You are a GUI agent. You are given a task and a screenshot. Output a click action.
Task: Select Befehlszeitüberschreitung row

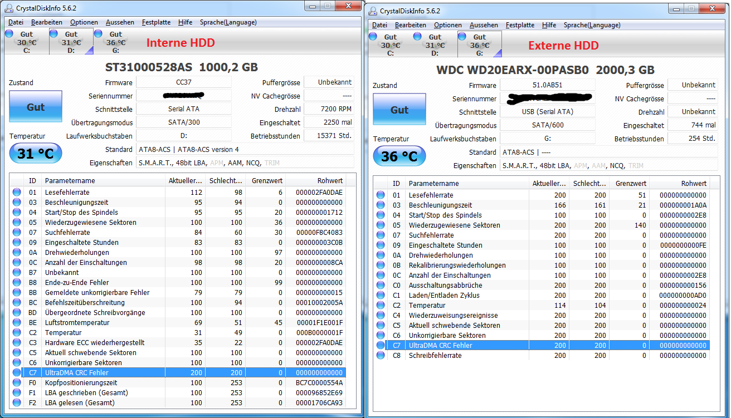tap(178, 302)
